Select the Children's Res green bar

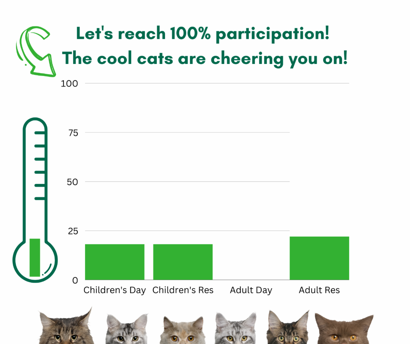pyautogui.click(x=183, y=262)
